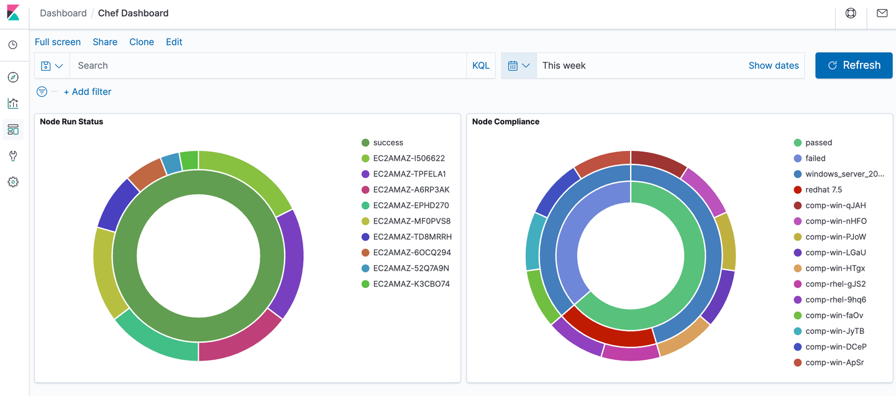
Task: Select comp-win-LGaU legend entry
Action: 830,253
